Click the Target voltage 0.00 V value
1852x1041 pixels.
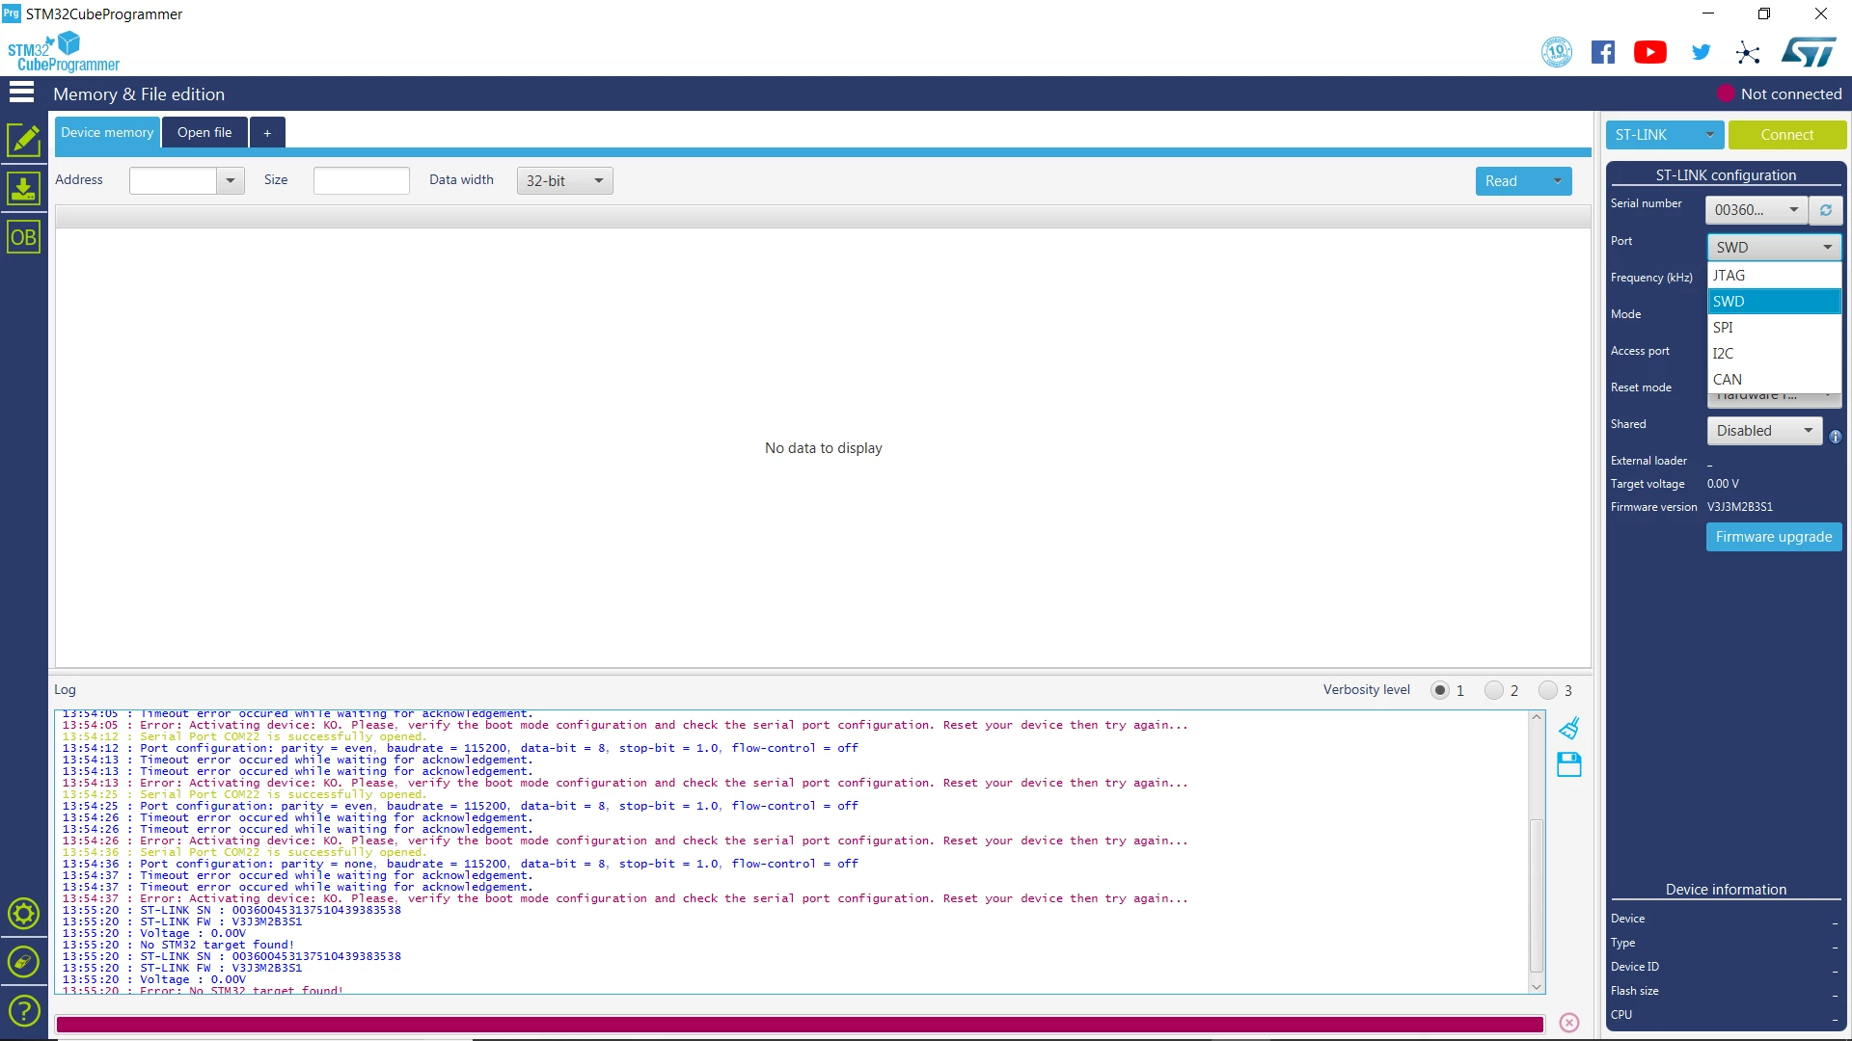tap(1723, 484)
